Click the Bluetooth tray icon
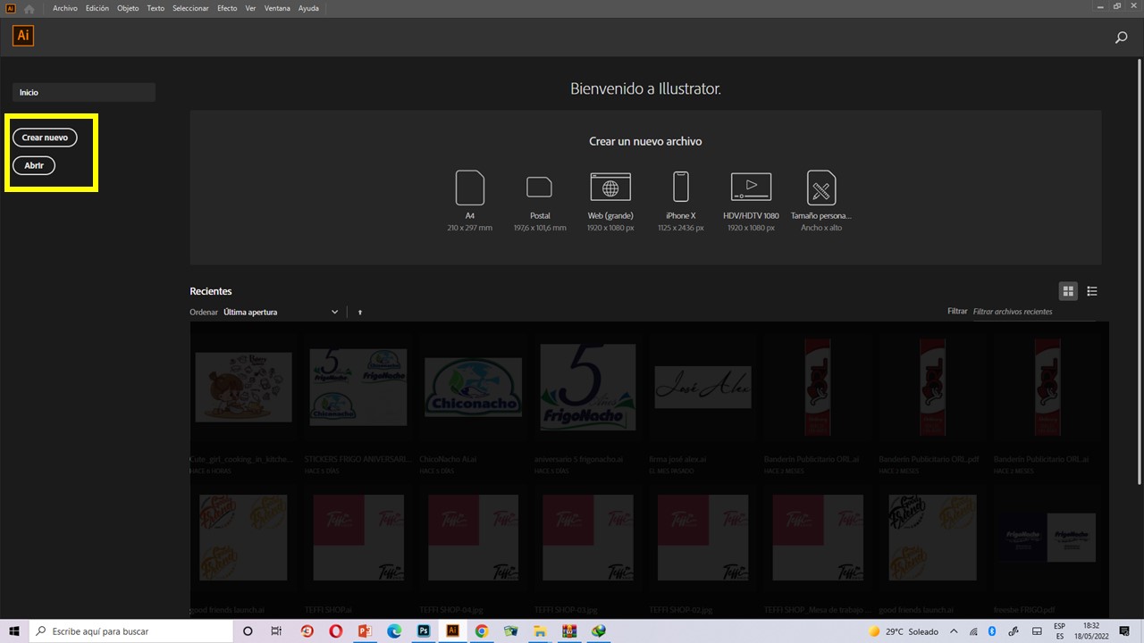 [991, 631]
